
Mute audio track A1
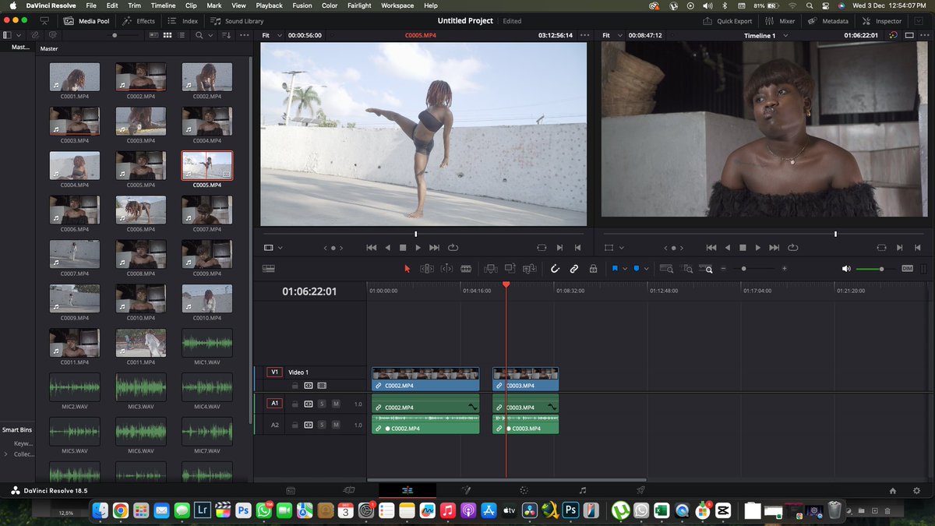click(x=336, y=404)
